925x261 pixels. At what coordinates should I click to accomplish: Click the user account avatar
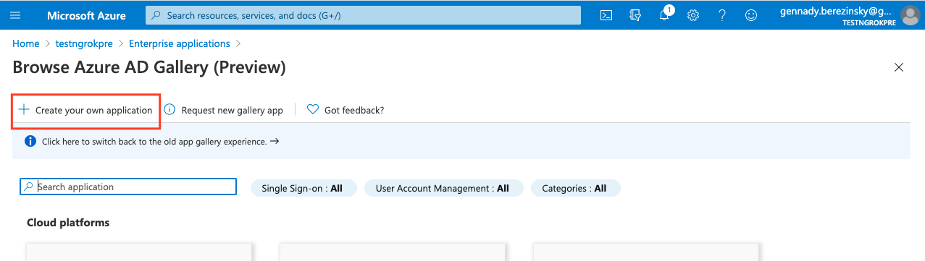[910, 15]
